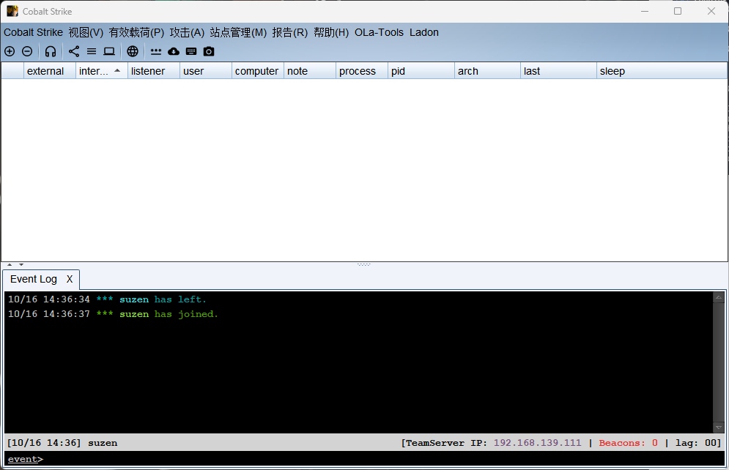729x470 pixels.
Task: Select the Event Log tab
Action: [x=34, y=279]
